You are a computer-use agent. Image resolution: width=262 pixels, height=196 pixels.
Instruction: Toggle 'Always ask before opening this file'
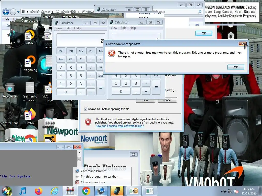(85, 109)
